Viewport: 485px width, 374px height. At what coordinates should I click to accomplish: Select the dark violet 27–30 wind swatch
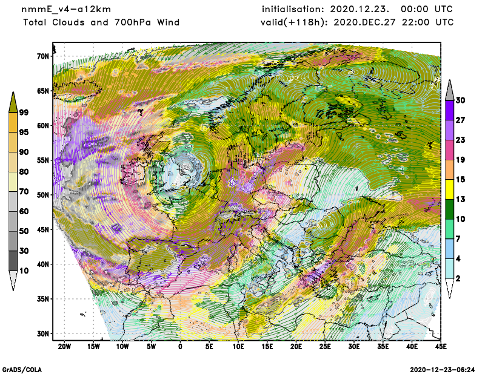pos(449,110)
